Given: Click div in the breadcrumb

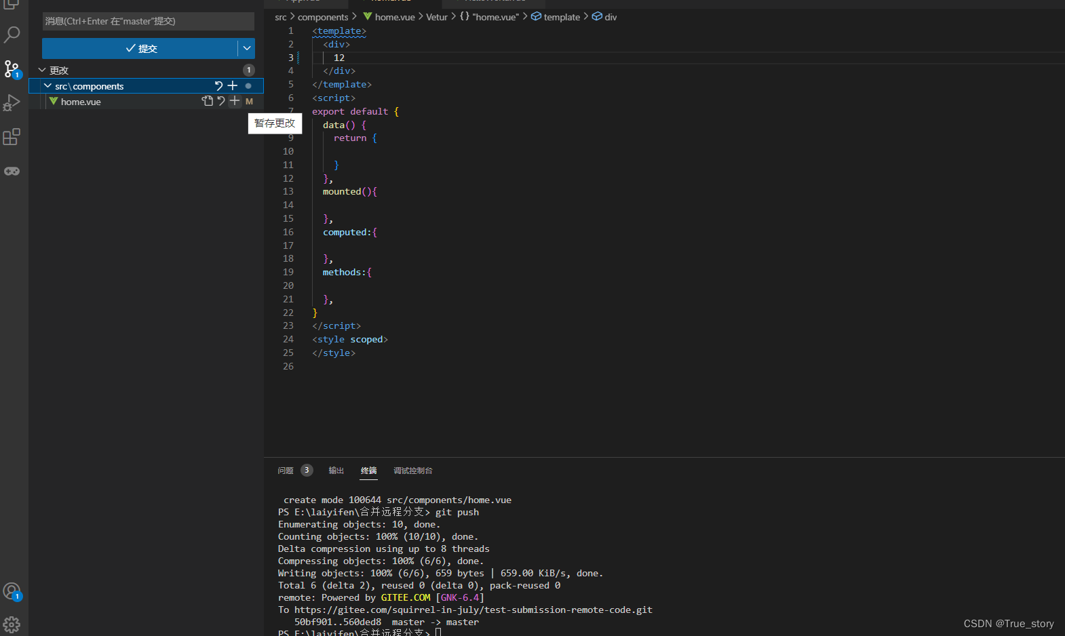Looking at the screenshot, I should (x=604, y=17).
